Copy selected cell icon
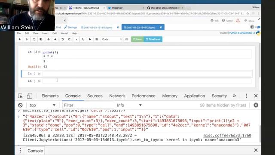The image size is (275, 155). [34, 39]
